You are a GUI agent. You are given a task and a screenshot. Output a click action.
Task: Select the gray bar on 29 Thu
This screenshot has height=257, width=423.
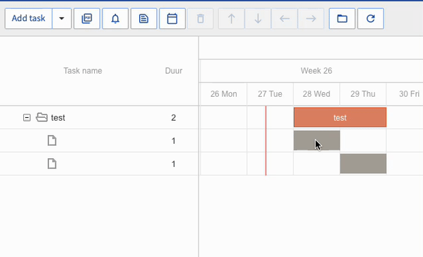(x=363, y=164)
